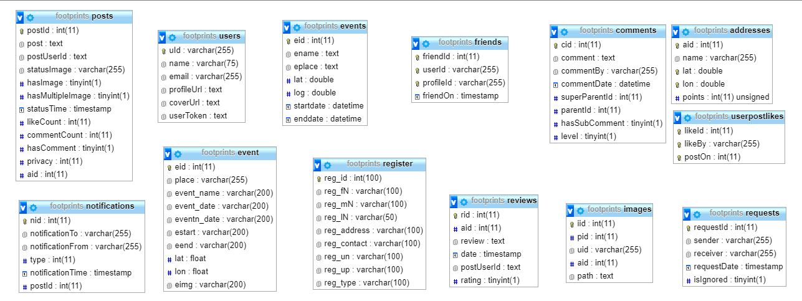
Task: Select the 'footprints images' table title
Action: click(x=619, y=210)
